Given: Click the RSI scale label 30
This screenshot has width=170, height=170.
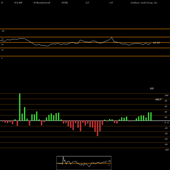Looking at the screenshot, I should point(2,50).
